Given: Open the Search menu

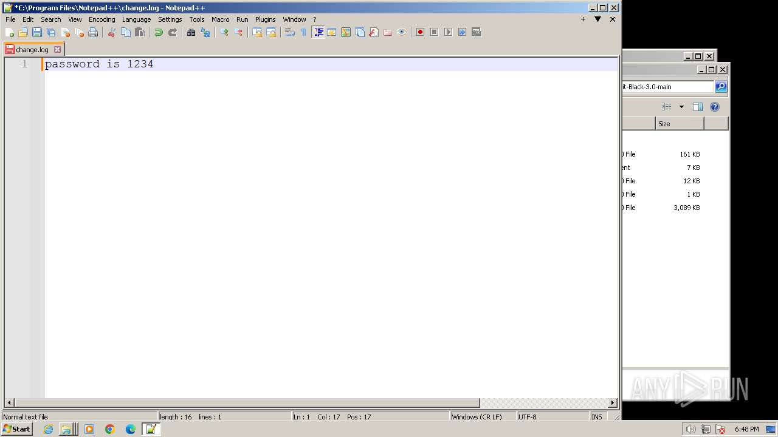Looking at the screenshot, I should coord(51,19).
